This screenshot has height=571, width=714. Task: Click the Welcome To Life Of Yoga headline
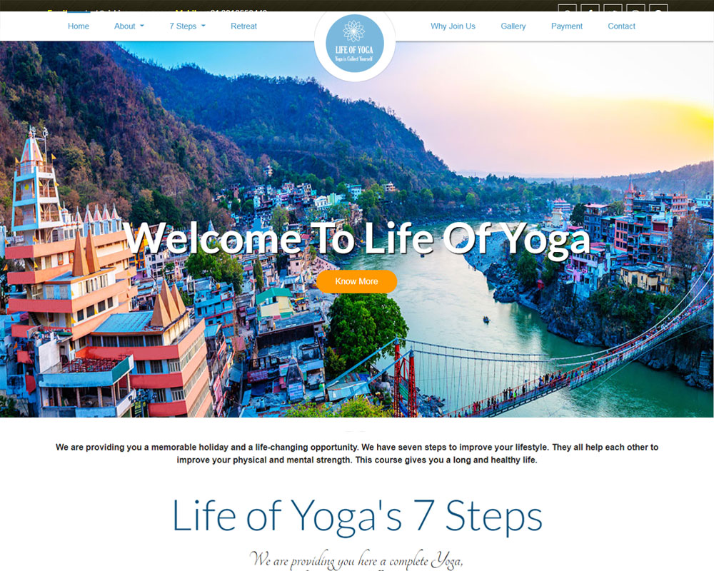[x=357, y=238]
